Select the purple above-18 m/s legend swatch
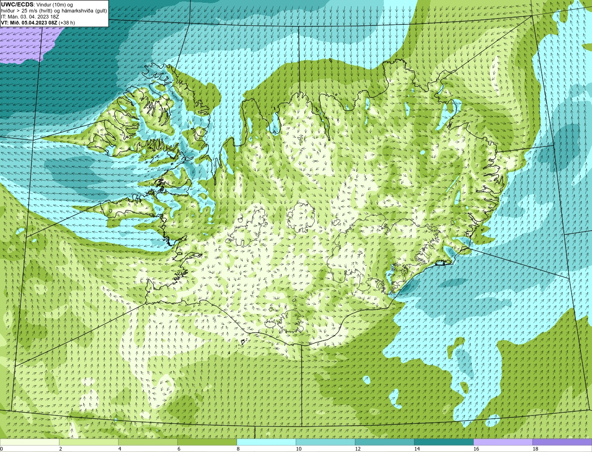Viewport: 592px width, 452px height. [x=562, y=442]
